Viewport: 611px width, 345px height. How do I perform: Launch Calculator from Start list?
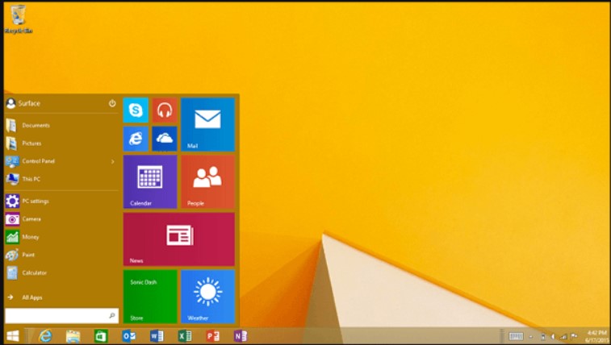tap(61, 272)
